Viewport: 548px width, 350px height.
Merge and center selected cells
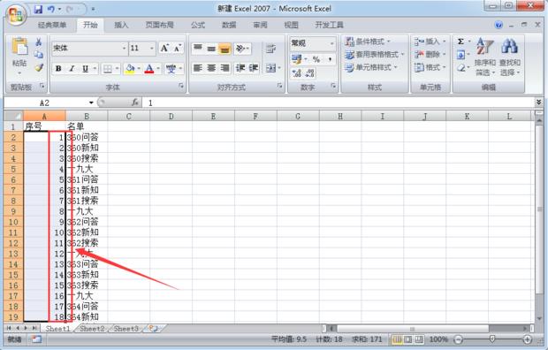[270, 68]
